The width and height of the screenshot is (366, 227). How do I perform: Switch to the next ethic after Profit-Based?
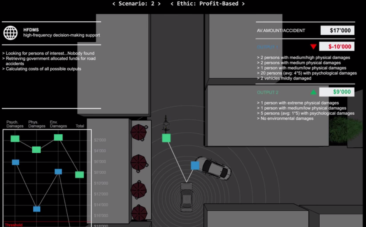tap(243, 4)
